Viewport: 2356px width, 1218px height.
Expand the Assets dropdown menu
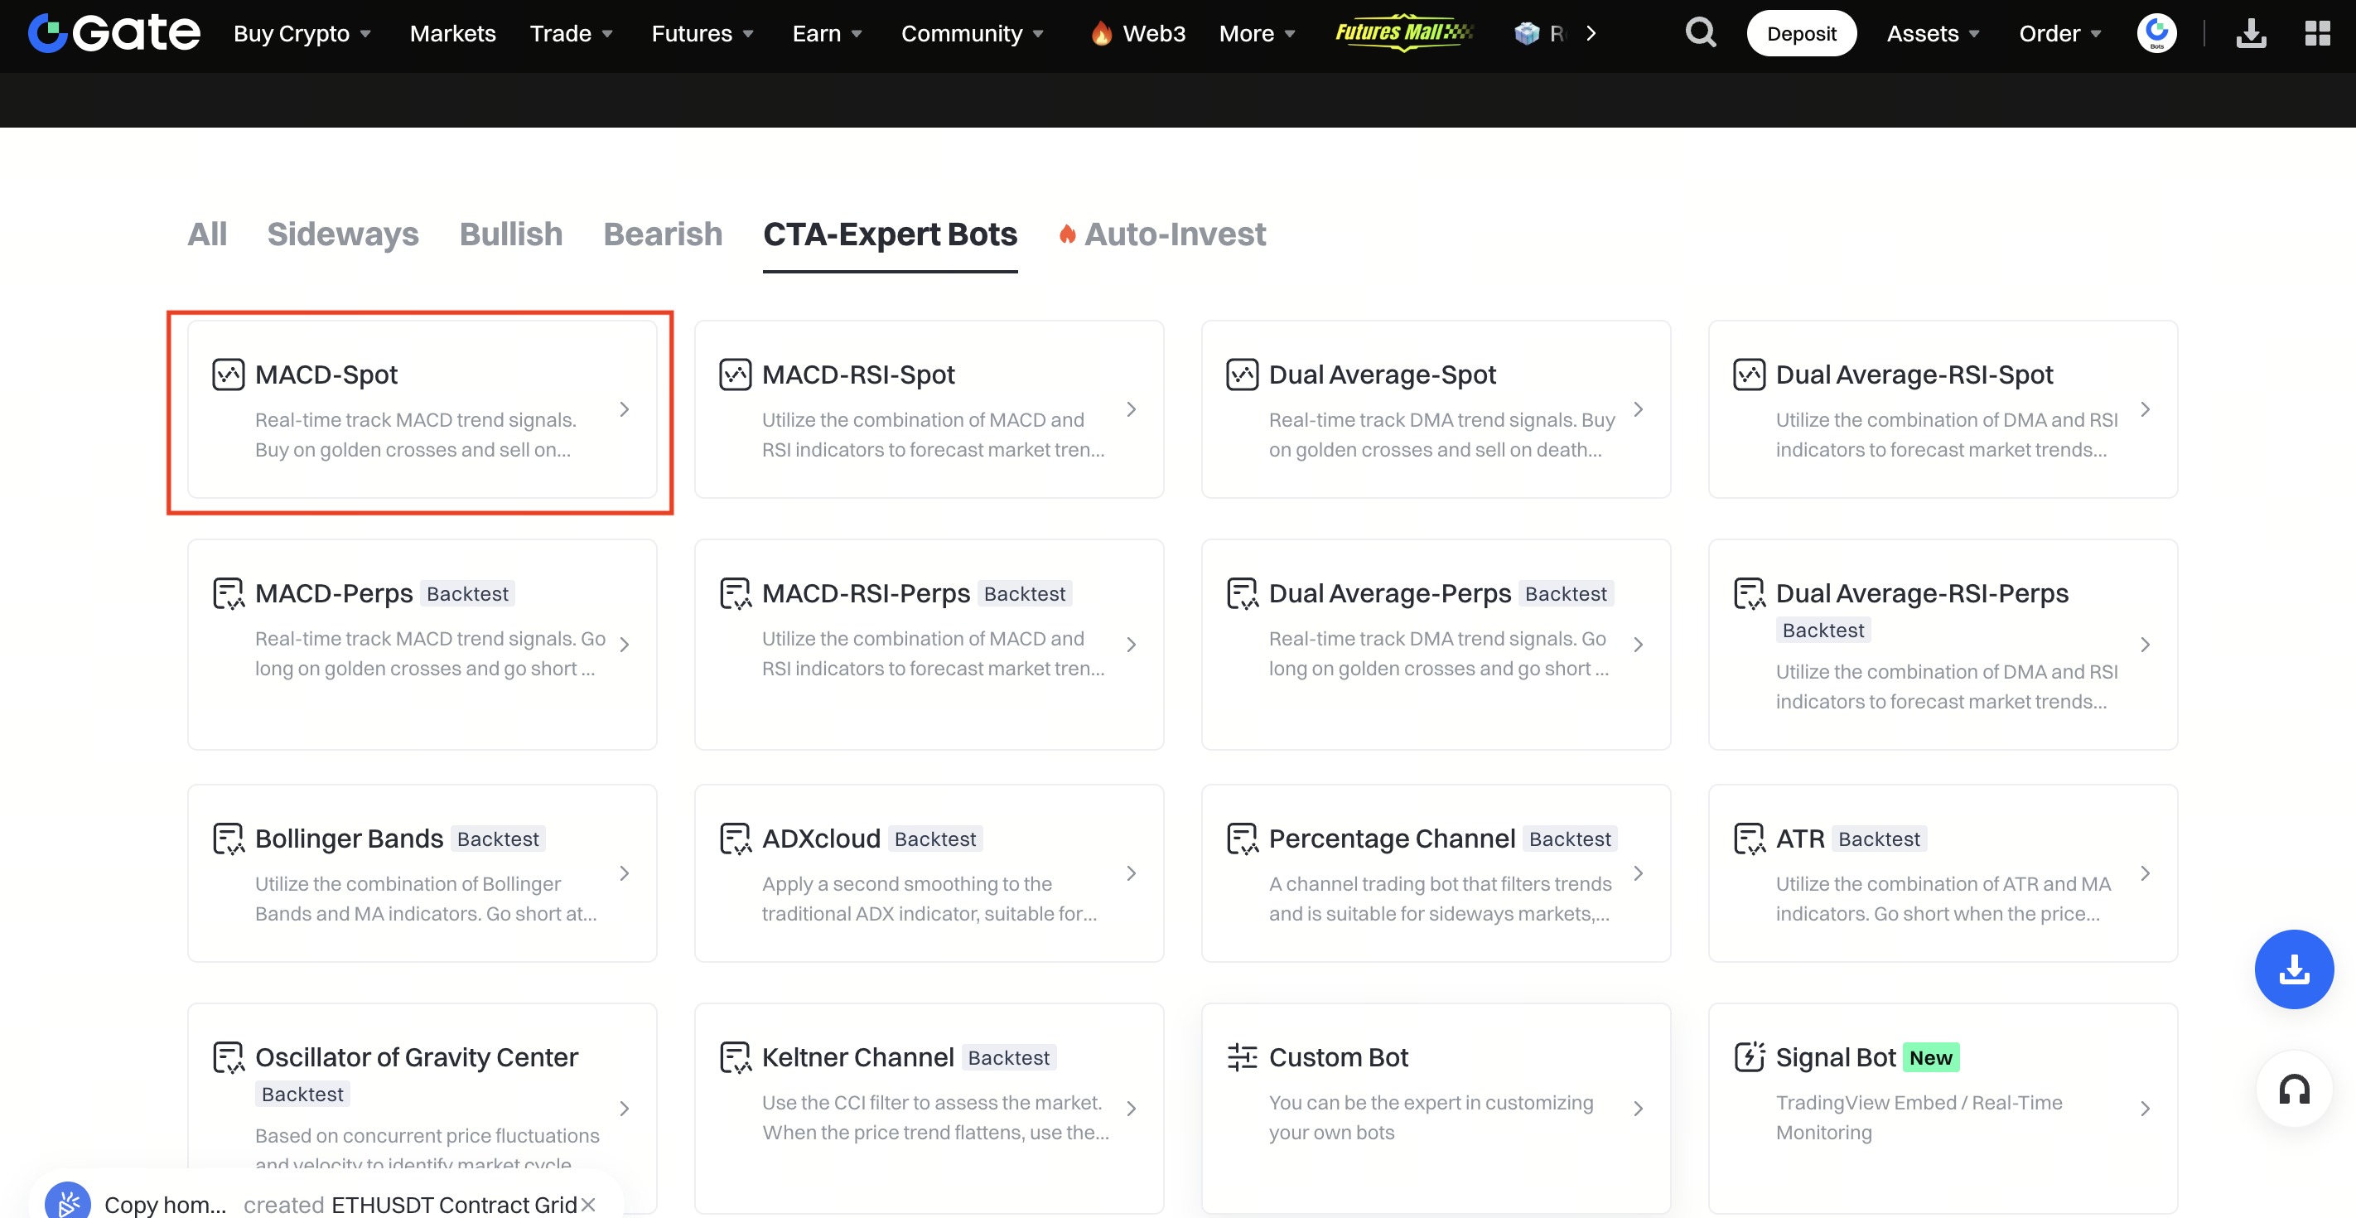pos(1933,34)
